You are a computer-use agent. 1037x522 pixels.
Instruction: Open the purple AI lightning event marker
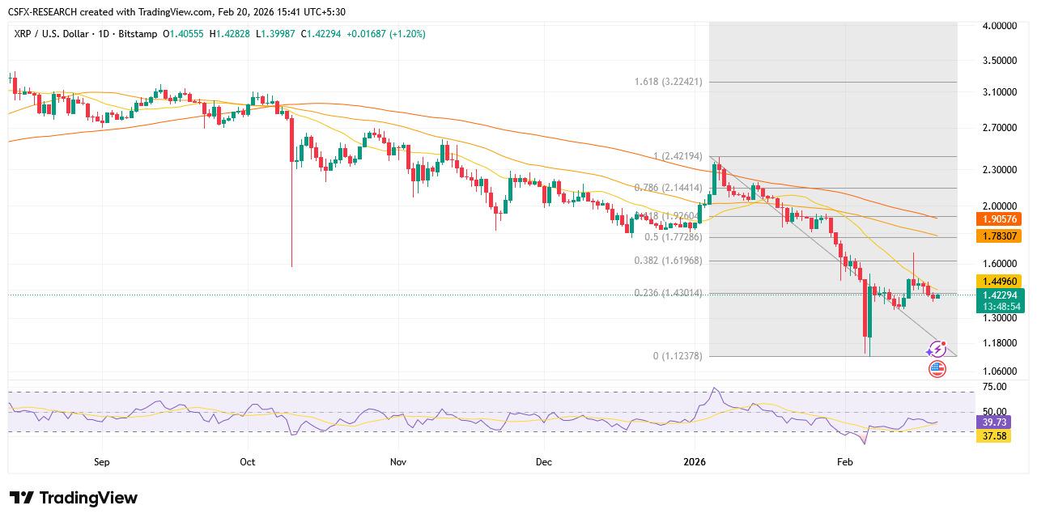click(937, 350)
